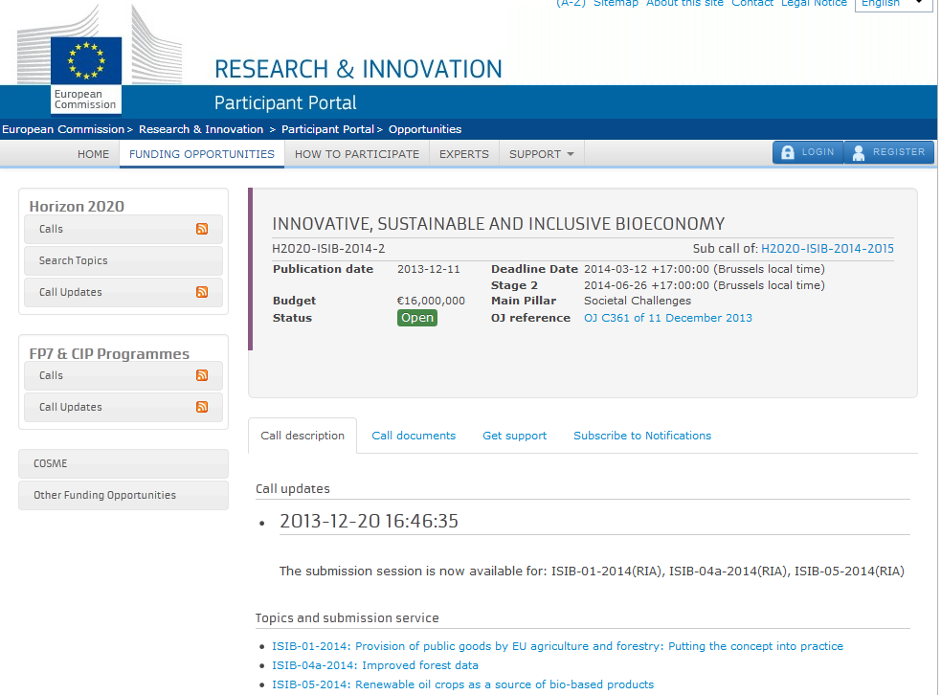Click European Commission in the breadcrumb
This screenshot has height=695, width=941.
tap(63, 129)
